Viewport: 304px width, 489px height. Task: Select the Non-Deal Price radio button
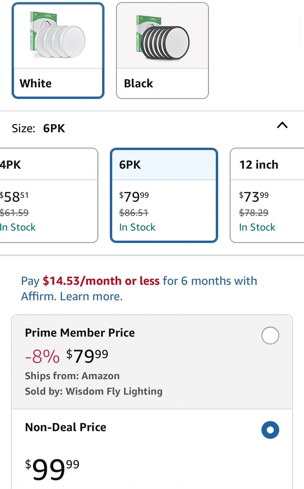click(x=270, y=430)
